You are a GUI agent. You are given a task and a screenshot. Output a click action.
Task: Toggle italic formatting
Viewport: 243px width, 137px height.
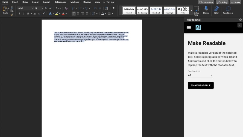pos(24,14)
